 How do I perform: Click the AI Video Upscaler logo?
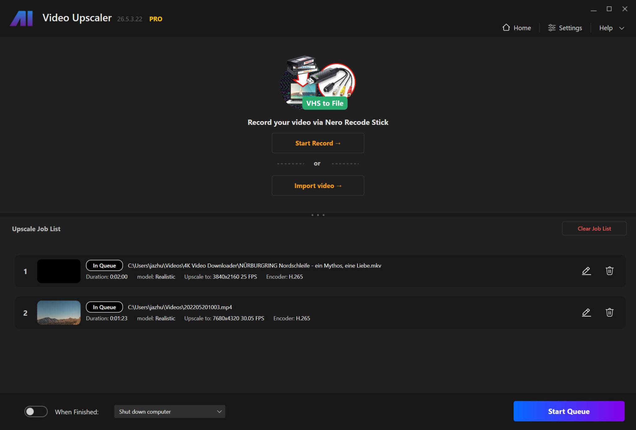(21, 18)
